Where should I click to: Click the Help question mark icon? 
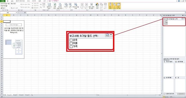coord(179,1)
